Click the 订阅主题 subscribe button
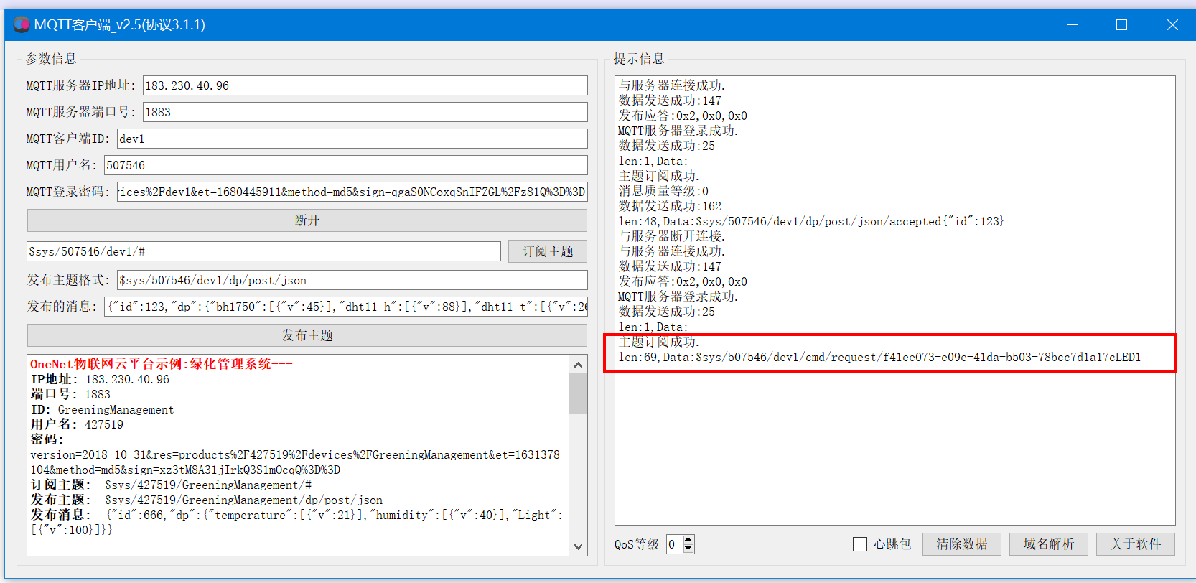The image size is (1196, 583). 548,251
